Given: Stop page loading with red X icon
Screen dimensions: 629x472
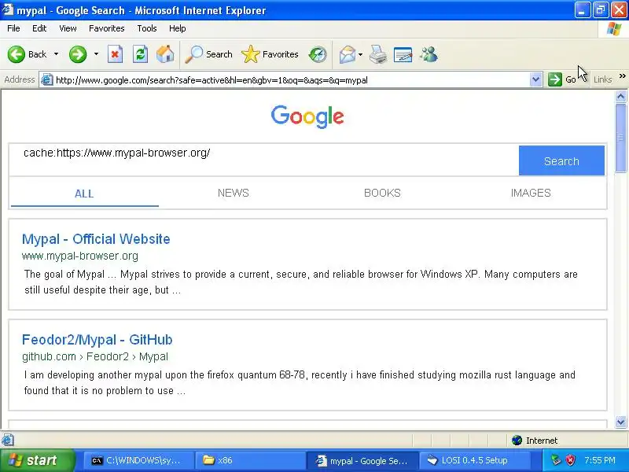Looking at the screenshot, I should click(x=115, y=54).
